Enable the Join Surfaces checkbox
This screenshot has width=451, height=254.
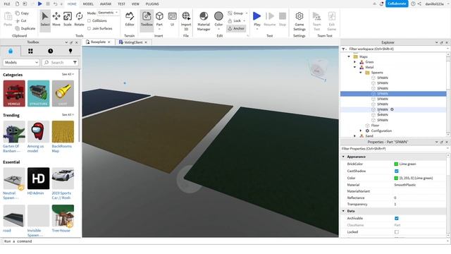tap(89, 28)
